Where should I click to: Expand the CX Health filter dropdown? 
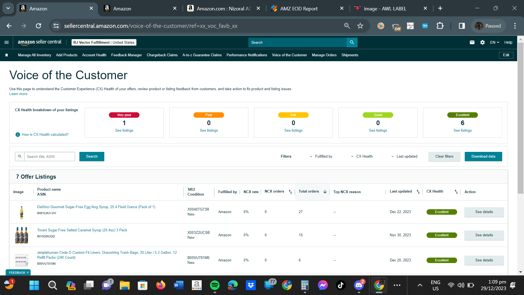pyautogui.click(x=362, y=157)
